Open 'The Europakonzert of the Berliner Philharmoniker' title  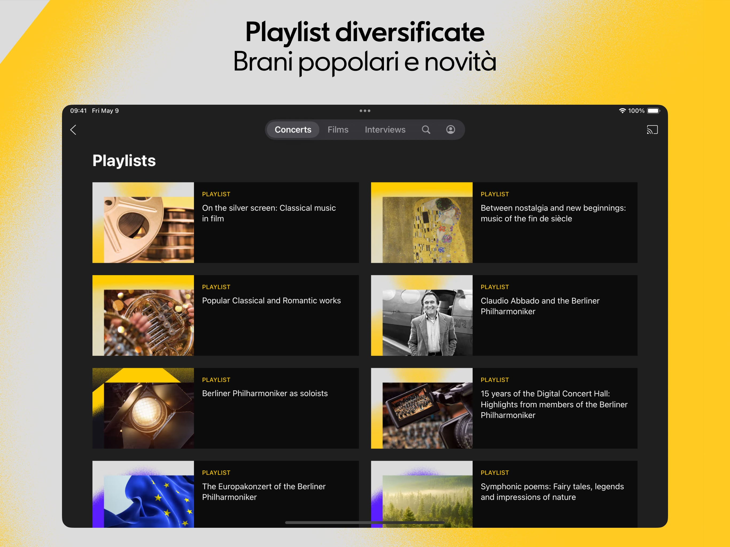pos(264,491)
